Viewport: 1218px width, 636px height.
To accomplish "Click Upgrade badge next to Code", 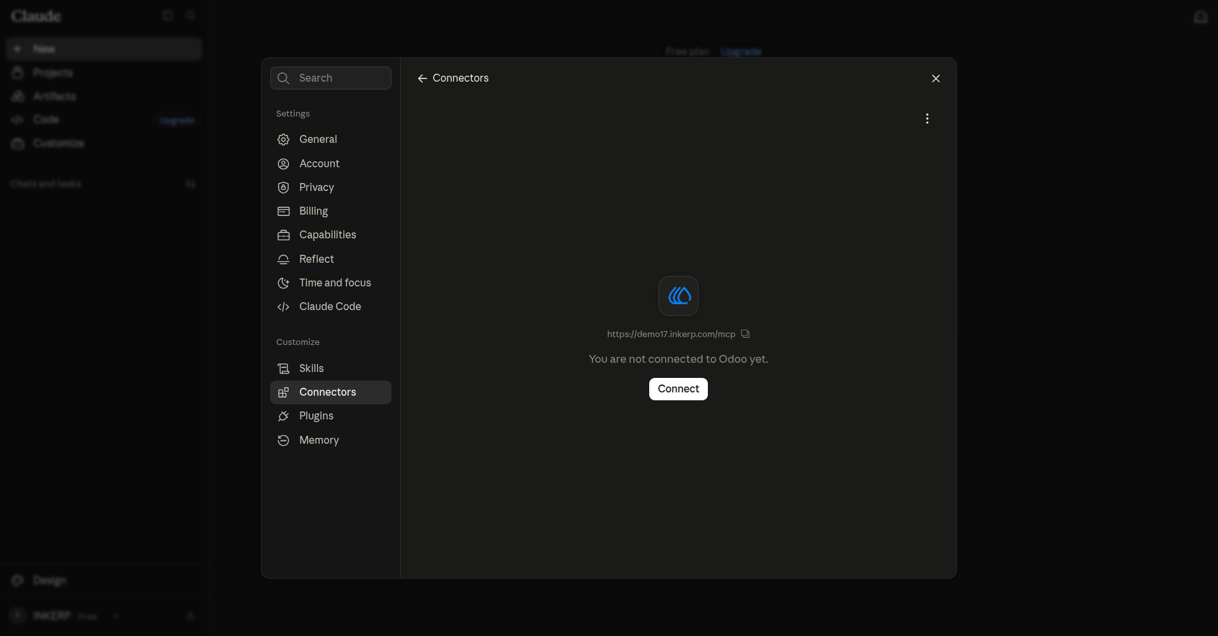I will (177, 120).
